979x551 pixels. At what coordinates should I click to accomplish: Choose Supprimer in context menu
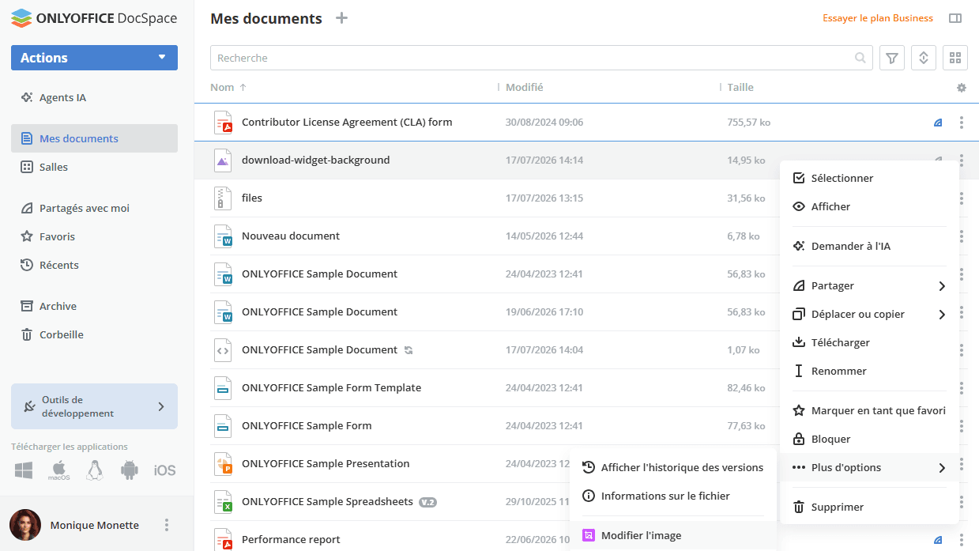click(x=869, y=507)
